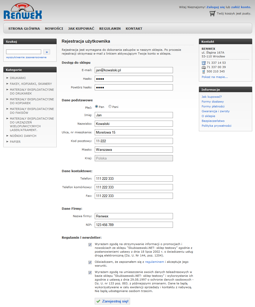Open MATERIAŁY EKSPLOATACYJNE DO KOPIAREK category
This screenshot has width=255, height=307.
pyautogui.click(x=32, y=101)
